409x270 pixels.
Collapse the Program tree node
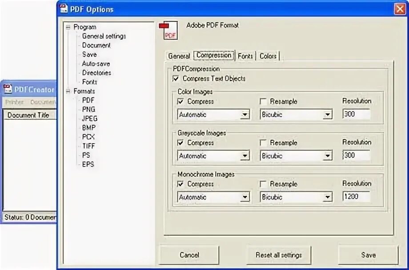68,27
